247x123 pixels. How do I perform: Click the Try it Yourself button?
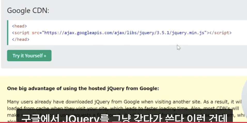[29, 56]
